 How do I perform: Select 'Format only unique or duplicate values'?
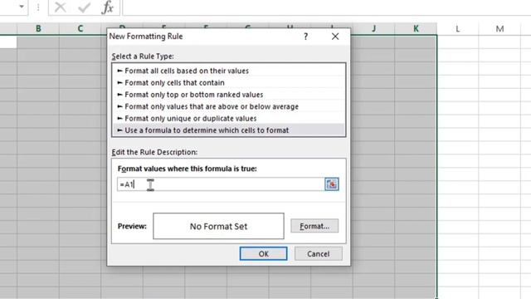(229, 118)
